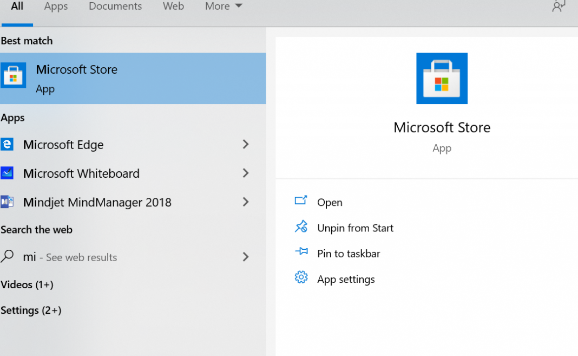Screen dimensions: 578x356
Task: Click the App settings gear icon
Action: [x=301, y=278]
